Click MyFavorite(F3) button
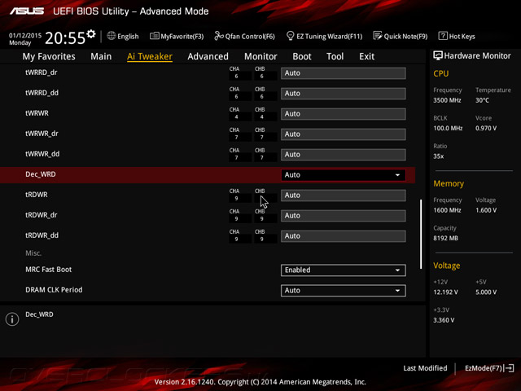Screen dimensions: 521x391 point(177,36)
